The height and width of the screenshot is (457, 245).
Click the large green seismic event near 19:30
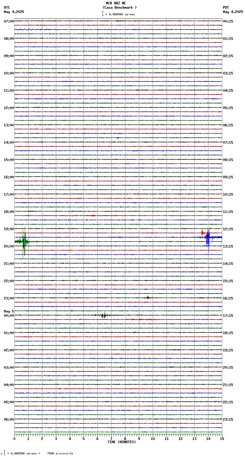24,241
